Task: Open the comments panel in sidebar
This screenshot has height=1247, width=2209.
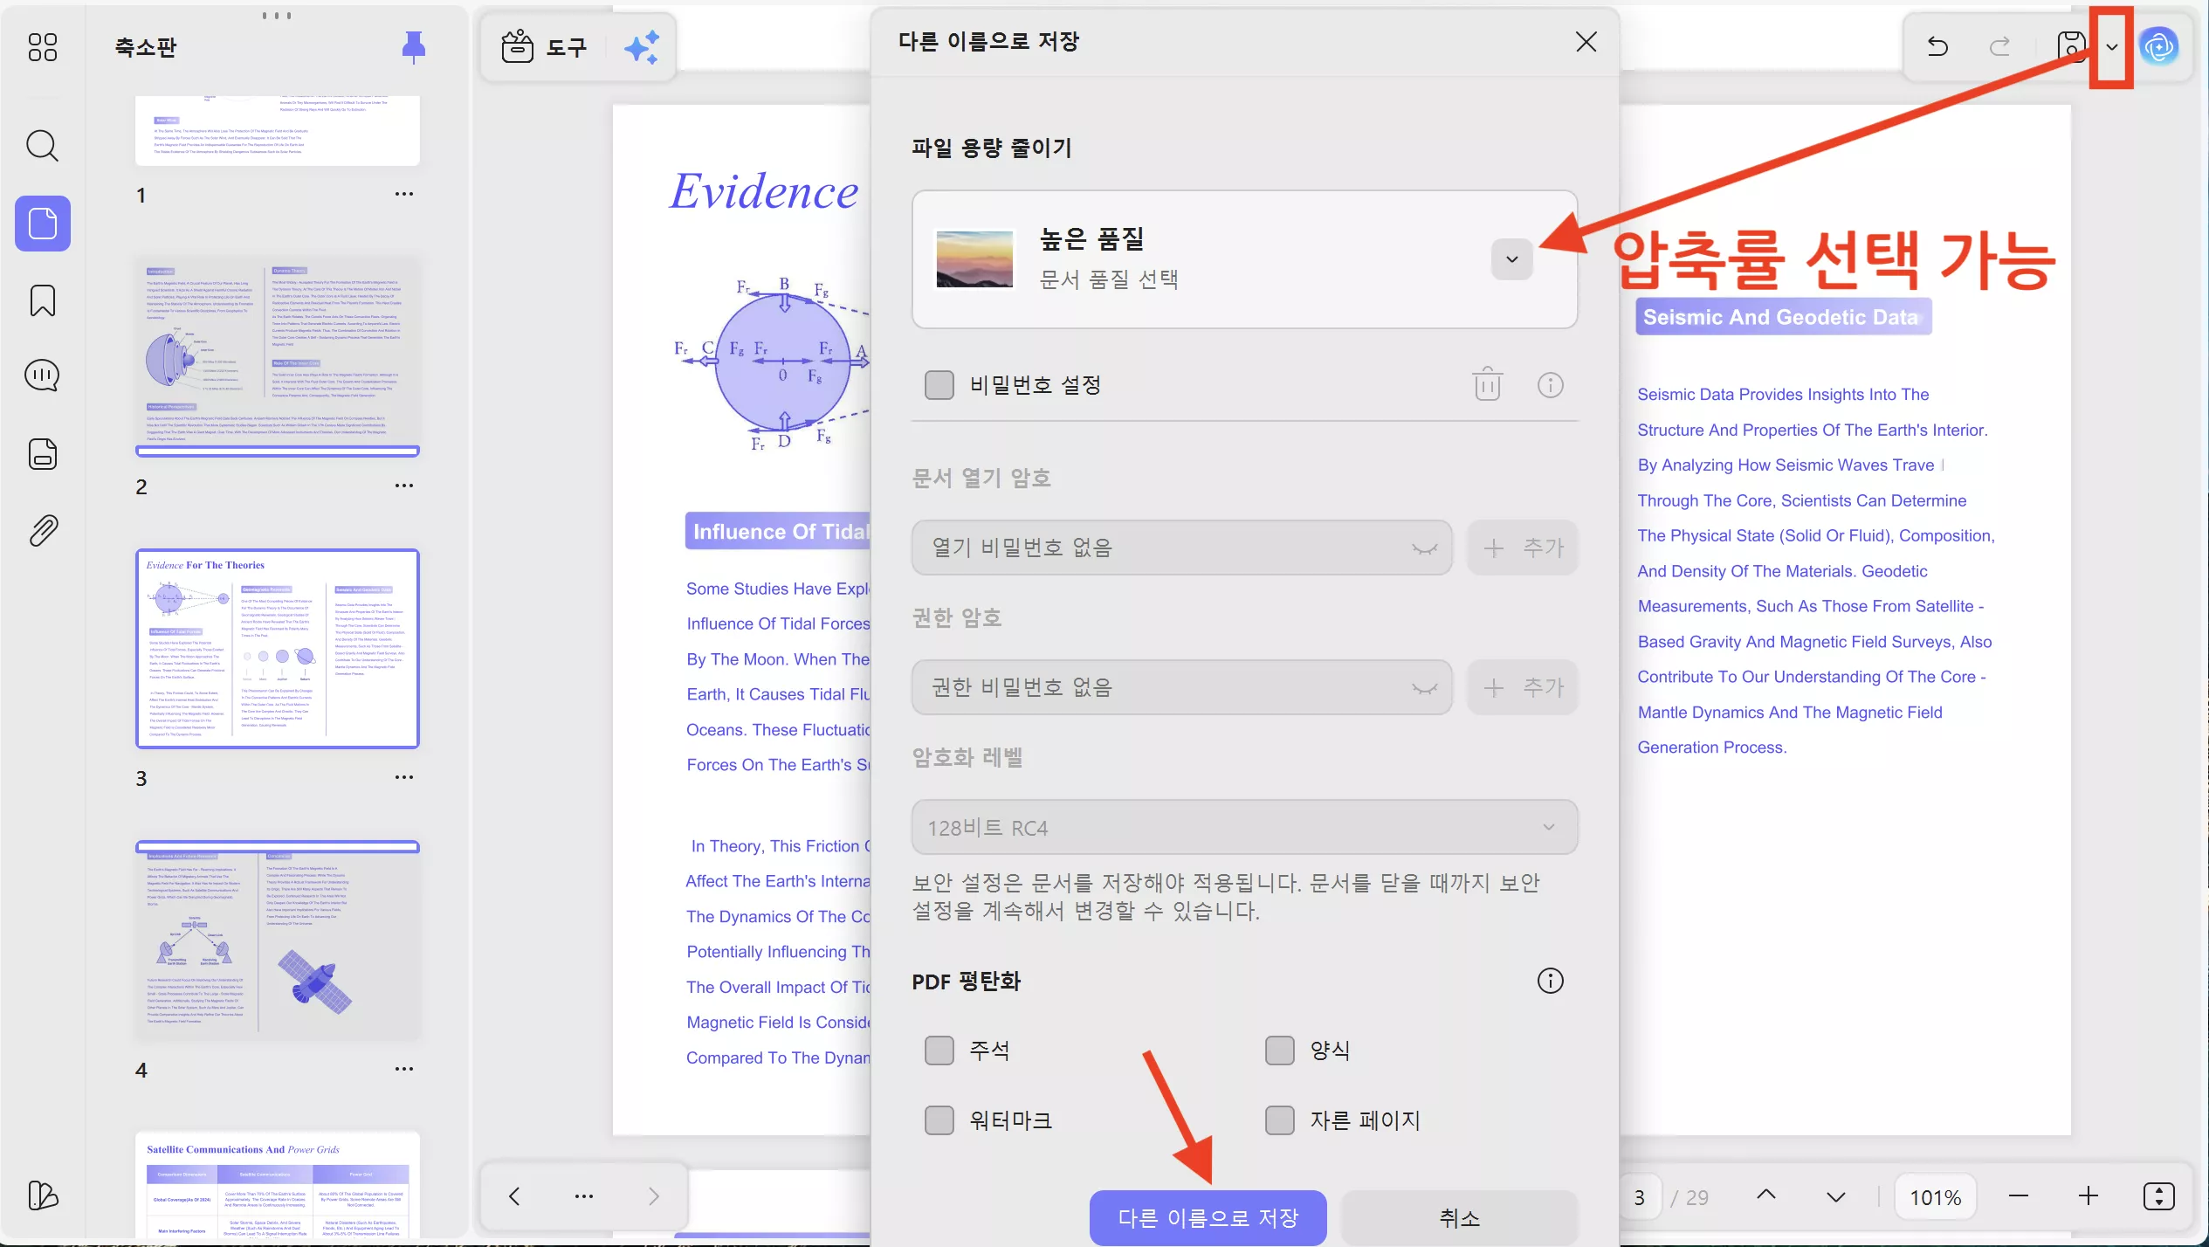Action: (41, 375)
